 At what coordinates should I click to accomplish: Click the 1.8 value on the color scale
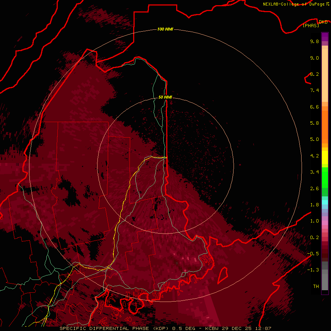pos(314,205)
